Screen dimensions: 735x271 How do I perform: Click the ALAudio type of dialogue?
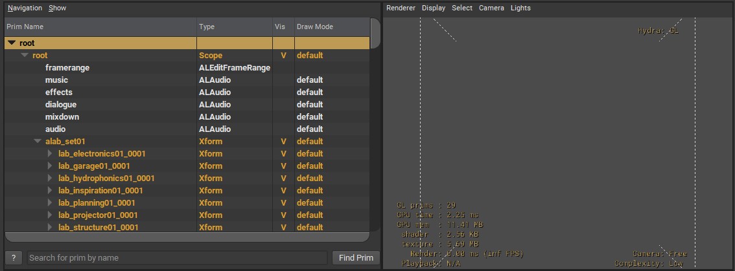tap(215, 104)
